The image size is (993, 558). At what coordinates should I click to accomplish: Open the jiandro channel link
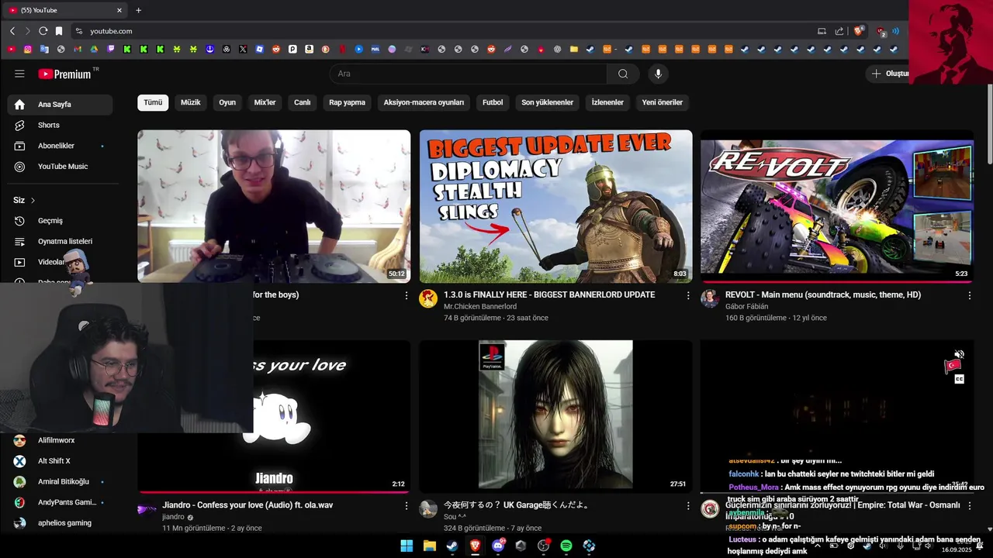pos(173,517)
